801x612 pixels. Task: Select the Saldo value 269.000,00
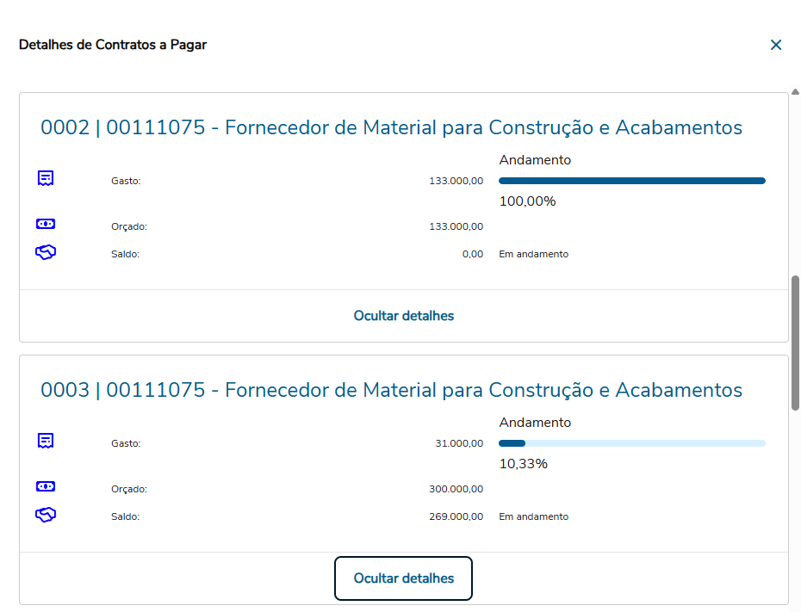[456, 516]
